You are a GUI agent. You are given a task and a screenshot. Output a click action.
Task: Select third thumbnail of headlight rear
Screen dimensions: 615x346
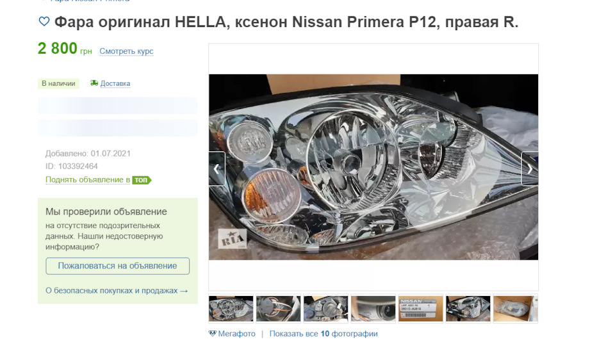(x=326, y=309)
